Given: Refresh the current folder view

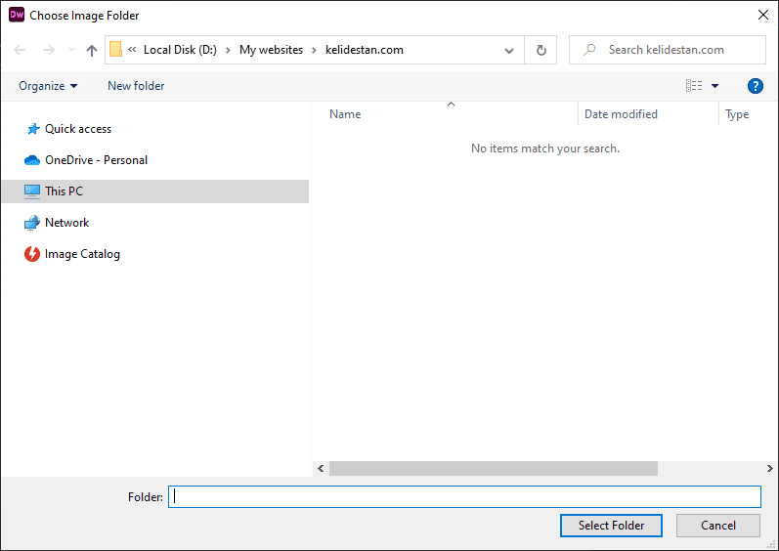Looking at the screenshot, I should click(x=541, y=50).
